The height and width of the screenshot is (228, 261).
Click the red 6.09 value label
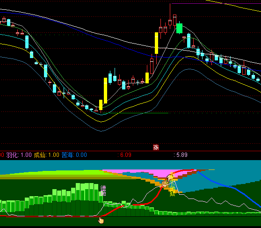point(124,155)
